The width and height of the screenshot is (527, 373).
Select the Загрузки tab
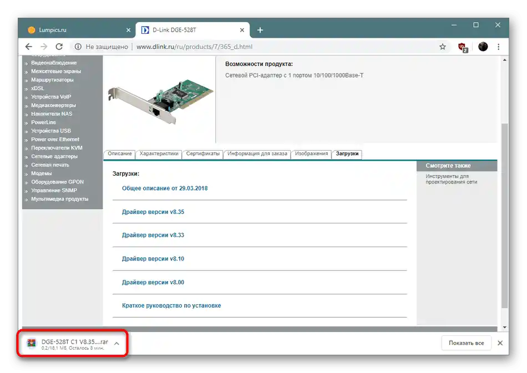point(347,154)
